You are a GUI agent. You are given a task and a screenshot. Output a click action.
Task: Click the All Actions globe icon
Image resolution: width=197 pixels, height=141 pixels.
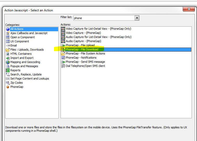point(8,29)
